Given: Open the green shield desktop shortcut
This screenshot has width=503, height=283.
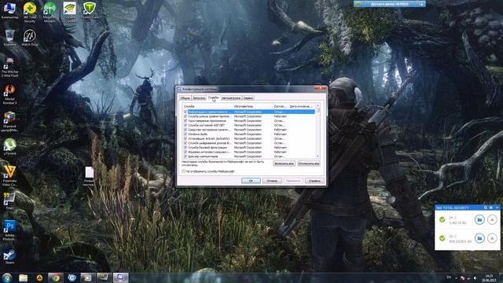Looking at the screenshot, I should click(90, 10).
